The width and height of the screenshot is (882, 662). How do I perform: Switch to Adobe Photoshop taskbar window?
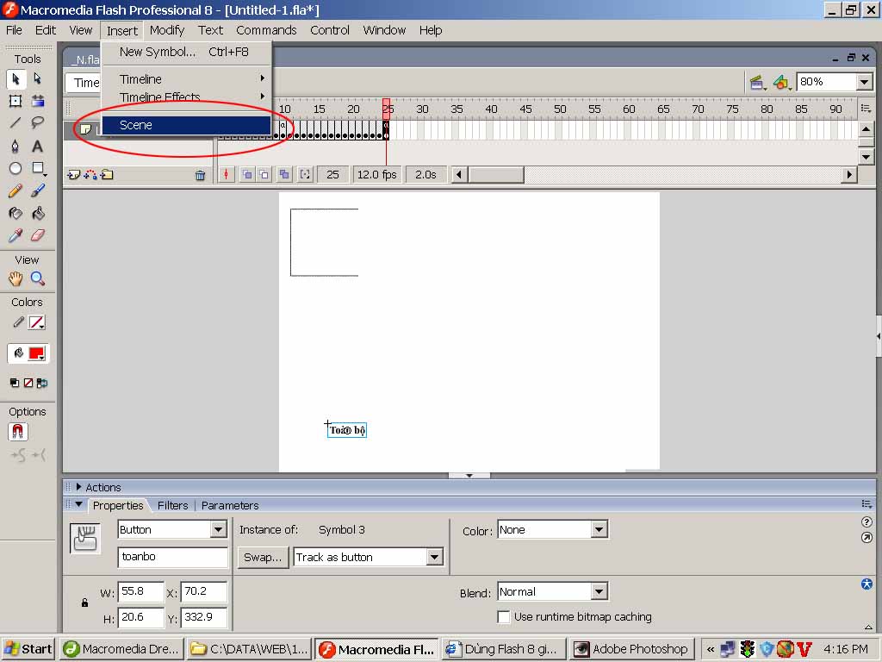click(632, 649)
